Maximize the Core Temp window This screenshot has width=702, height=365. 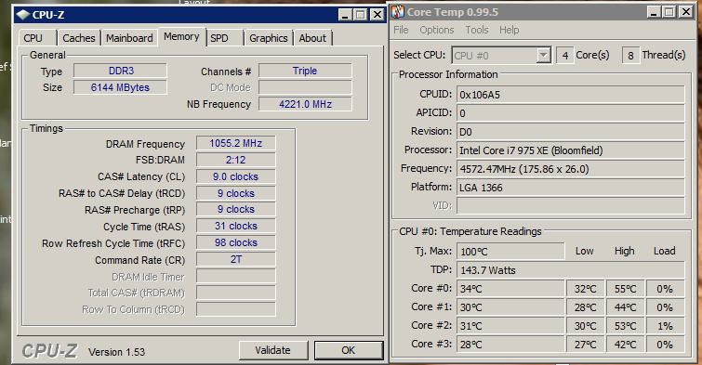[x=669, y=12]
